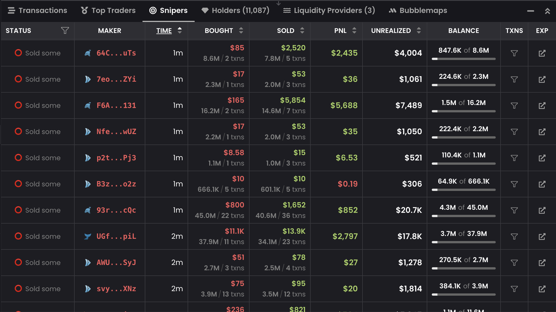The height and width of the screenshot is (312, 556).
Task: Open maker address p2t...Pj3
Action: tap(116, 158)
